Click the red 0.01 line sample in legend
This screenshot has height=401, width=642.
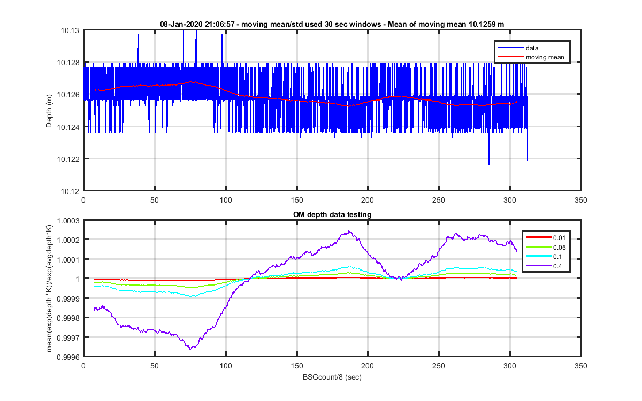[538, 237]
